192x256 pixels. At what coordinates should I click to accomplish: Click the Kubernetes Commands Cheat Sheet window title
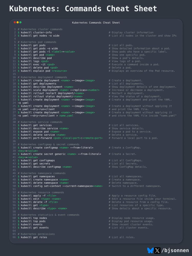[x=96, y=23]
